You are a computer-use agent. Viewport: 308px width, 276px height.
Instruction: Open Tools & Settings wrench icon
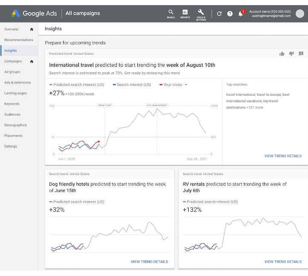[x=201, y=15]
